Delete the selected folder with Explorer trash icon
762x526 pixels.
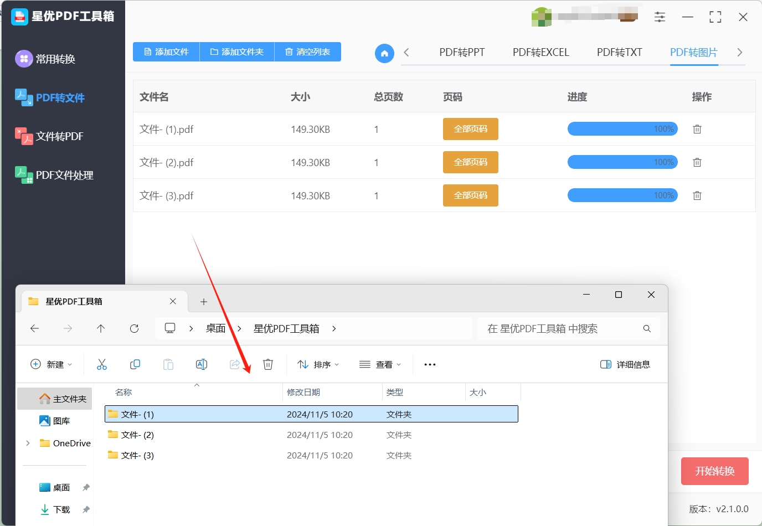click(x=268, y=364)
